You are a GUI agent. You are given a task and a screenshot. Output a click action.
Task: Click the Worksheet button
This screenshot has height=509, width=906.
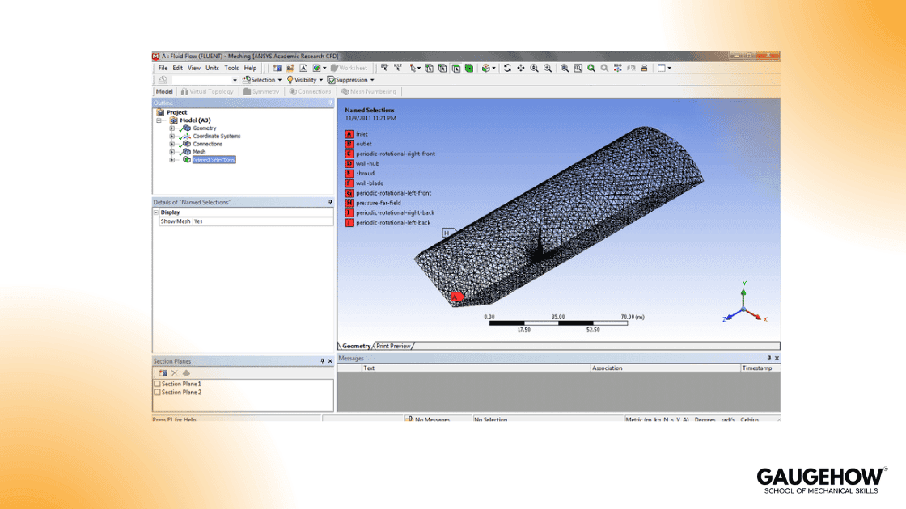click(x=348, y=68)
